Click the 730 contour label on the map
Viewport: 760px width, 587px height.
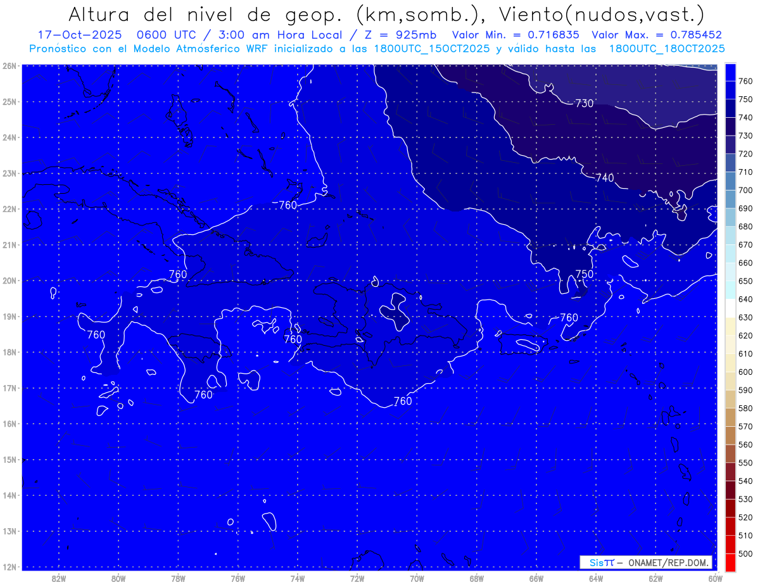click(584, 103)
